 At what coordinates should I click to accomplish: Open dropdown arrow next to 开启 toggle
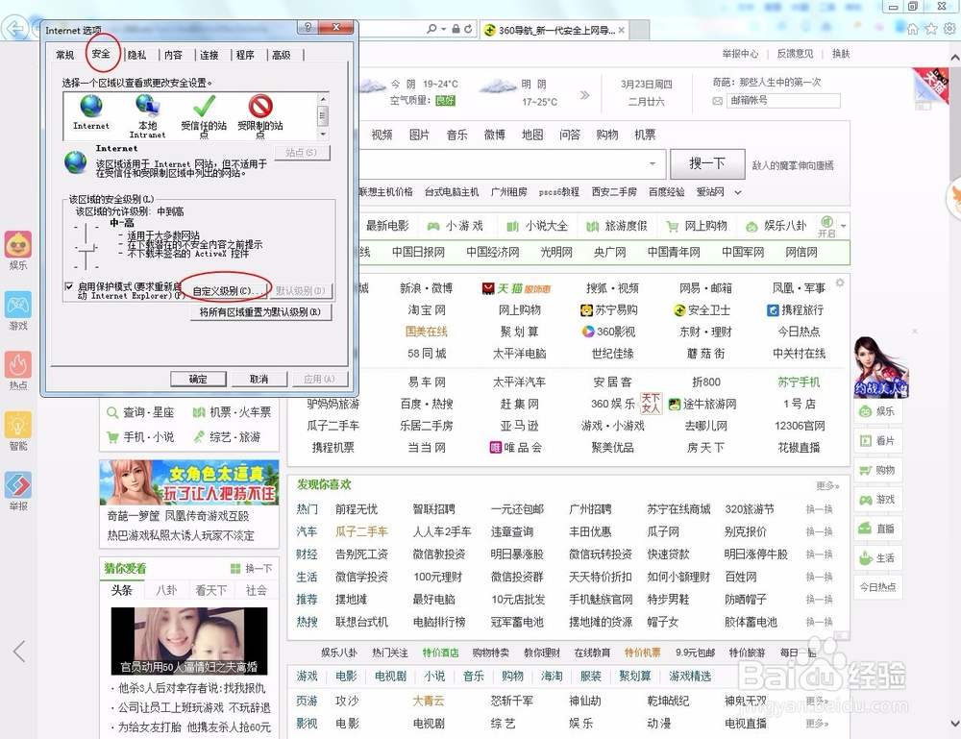[x=844, y=226]
